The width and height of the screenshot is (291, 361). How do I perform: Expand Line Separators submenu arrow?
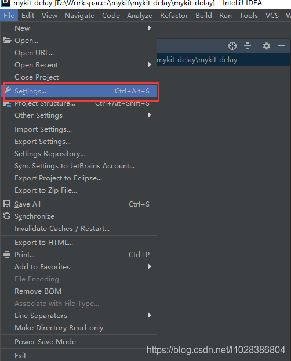(150, 315)
